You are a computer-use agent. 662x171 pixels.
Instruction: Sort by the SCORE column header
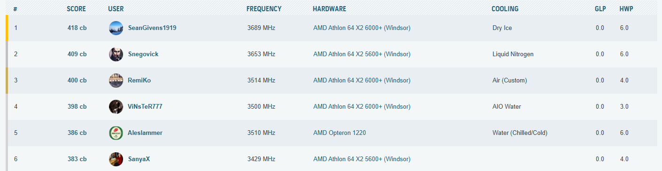point(76,9)
